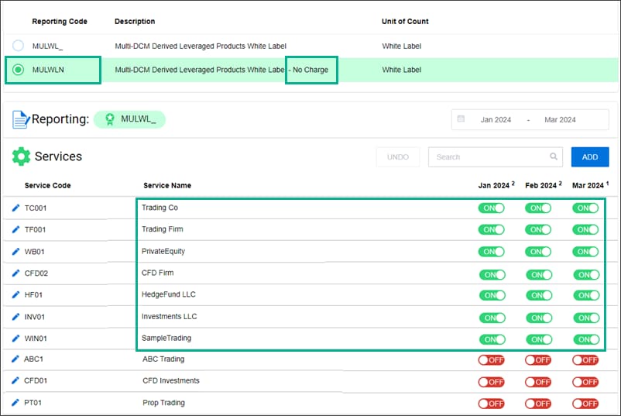Click the pencil edit icon for TC001
This screenshot has height=416, width=621.
coord(16,208)
